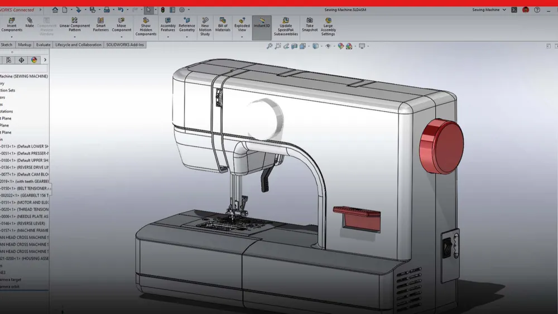Expand the Reference Geometry dropdown arrow
The height and width of the screenshot is (314, 558).
[187, 37]
